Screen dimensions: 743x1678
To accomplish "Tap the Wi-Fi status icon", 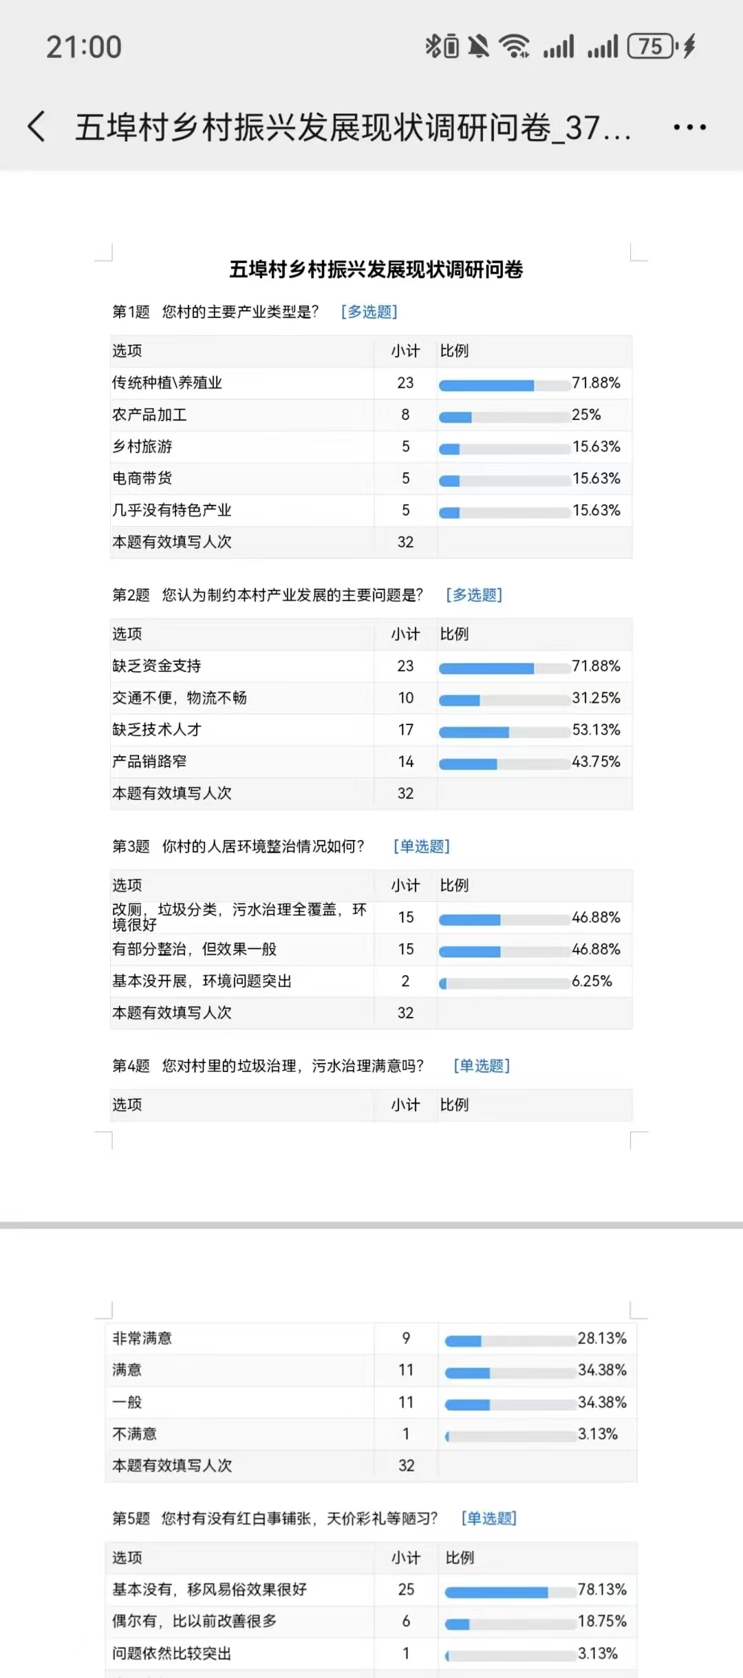I will pyautogui.click(x=515, y=46).
